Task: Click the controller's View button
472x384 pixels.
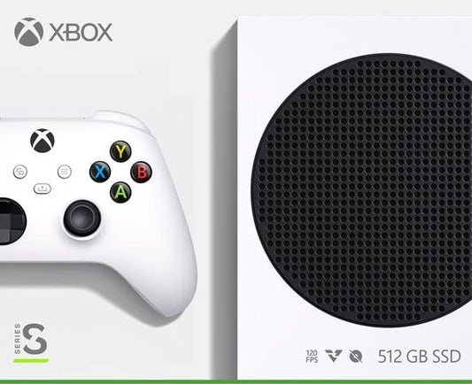Action: [x=20, y=172]
